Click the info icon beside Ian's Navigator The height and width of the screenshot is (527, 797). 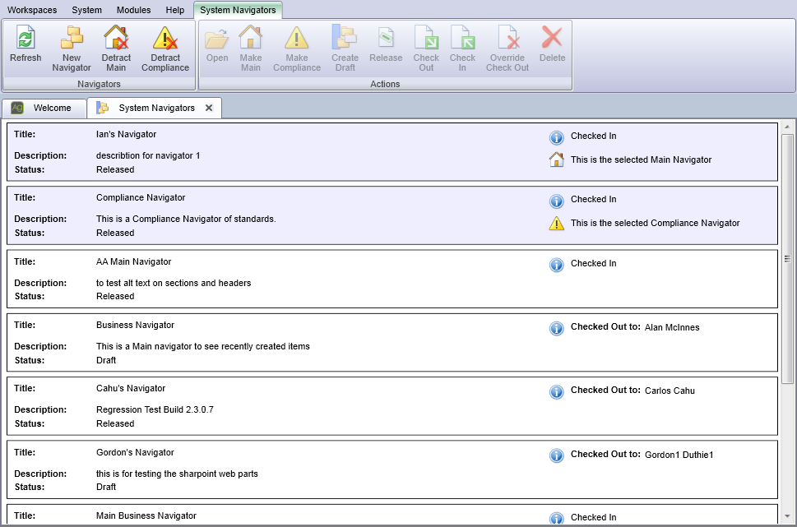pos(557,138)
